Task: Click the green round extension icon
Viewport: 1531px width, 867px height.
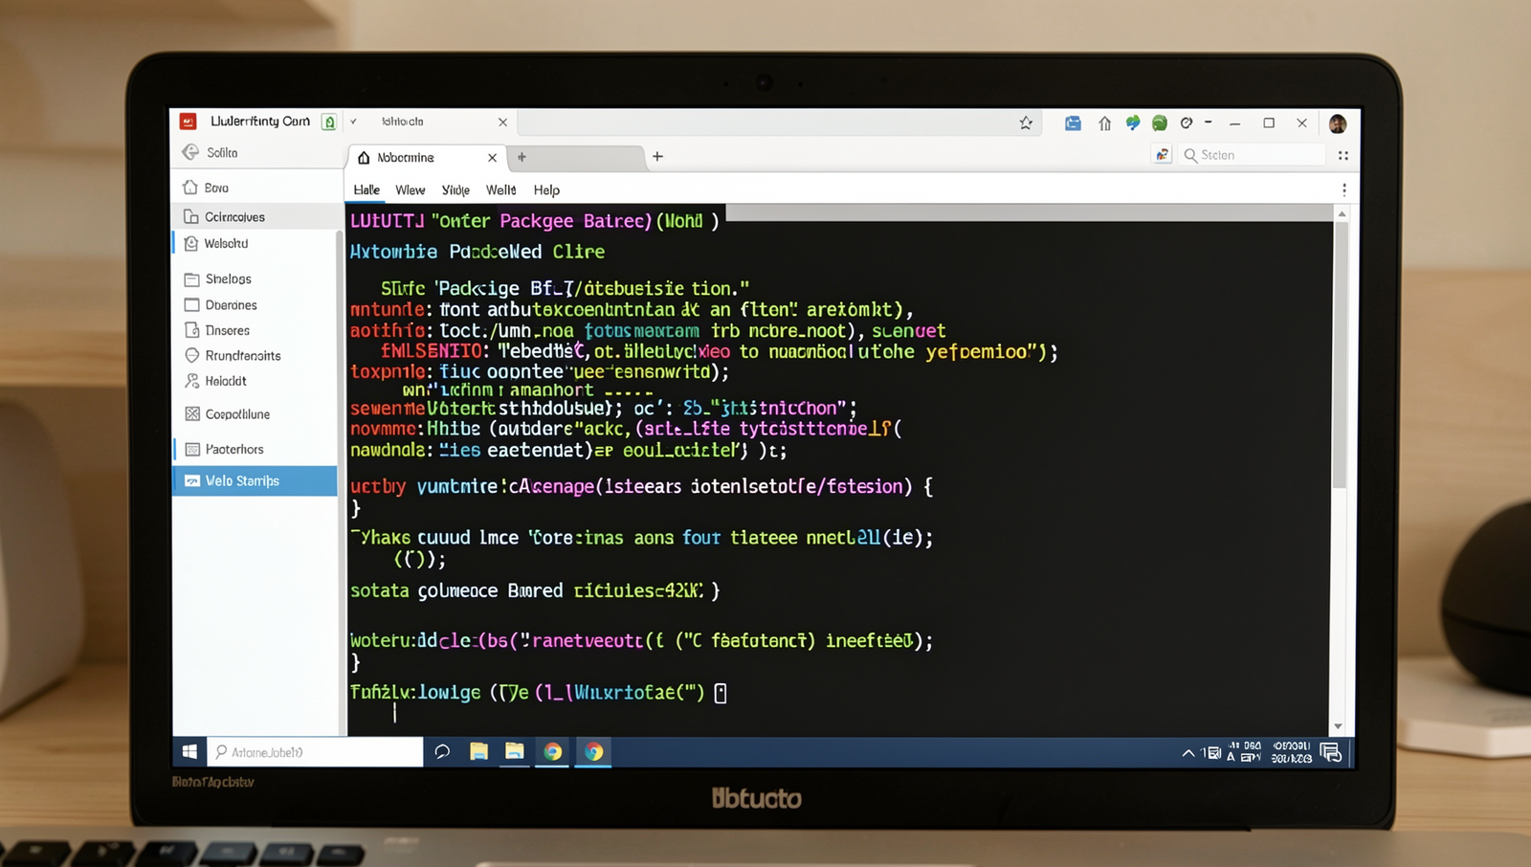Action: (1160, 122)
